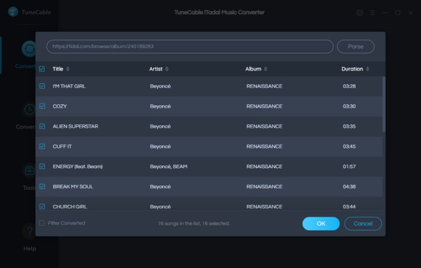Click the Cancel button
Image resolution: width=421 pixels, height=268 pixels.
(x=363, y=224)
